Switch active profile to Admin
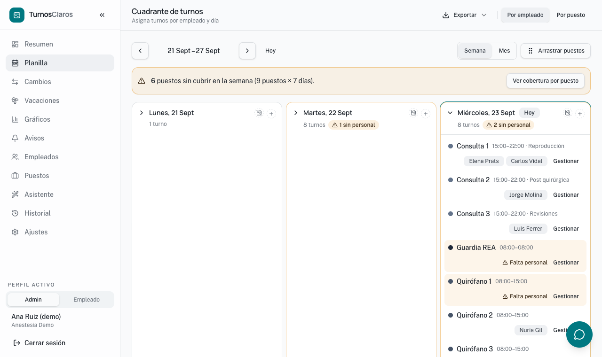 click(33, 300)
